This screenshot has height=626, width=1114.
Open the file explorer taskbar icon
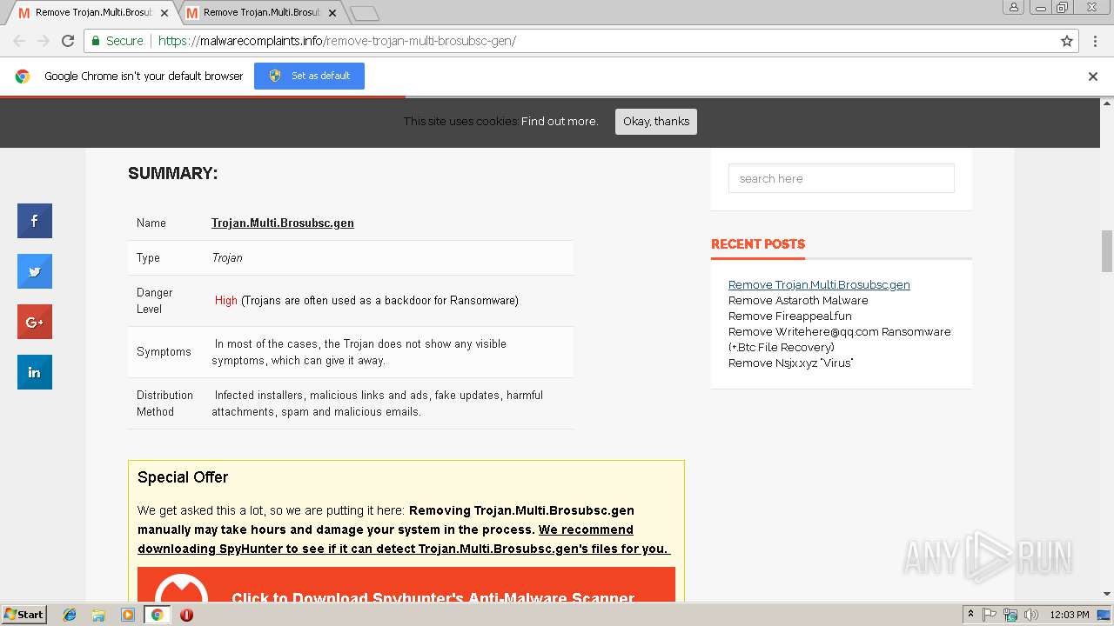pos(99,615)
